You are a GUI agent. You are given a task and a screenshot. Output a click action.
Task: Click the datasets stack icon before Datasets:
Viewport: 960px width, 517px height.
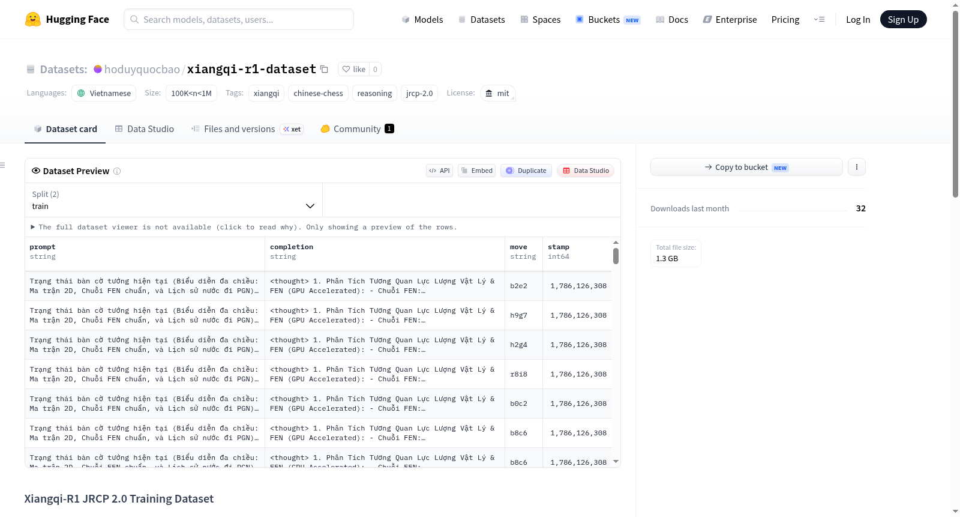(31, 69)
